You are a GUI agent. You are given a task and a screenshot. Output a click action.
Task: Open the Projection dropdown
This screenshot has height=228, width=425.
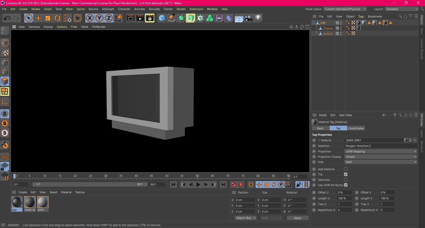point(381,151)
